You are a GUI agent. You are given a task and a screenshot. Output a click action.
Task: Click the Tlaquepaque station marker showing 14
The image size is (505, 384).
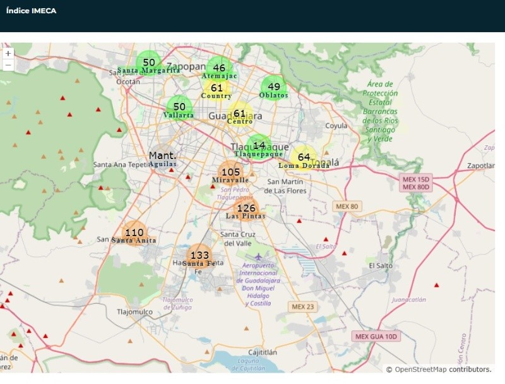click(259, 146)
